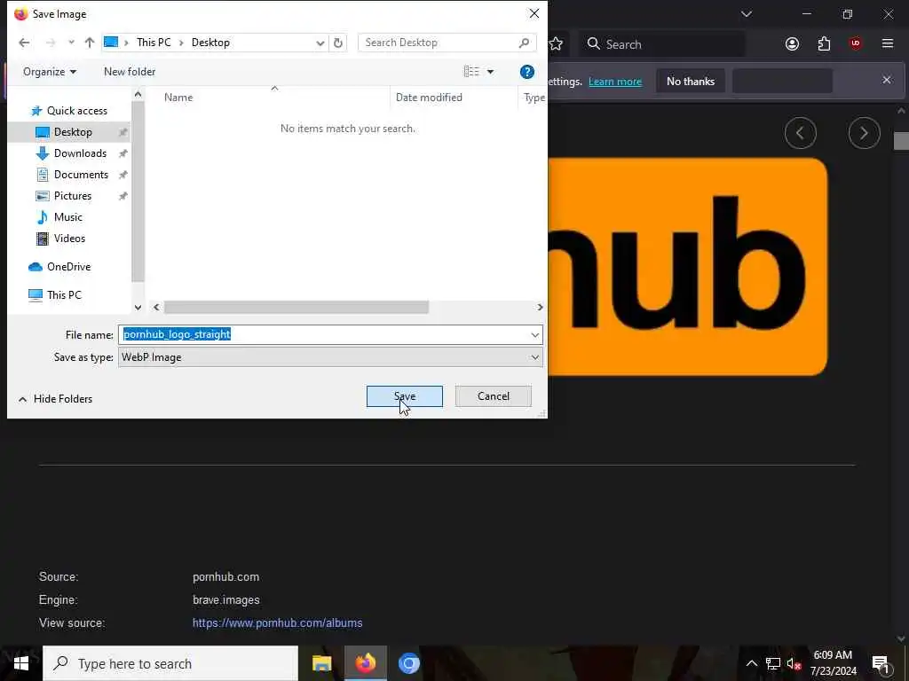This screenshot has width=909, height=681.
Task: Open view options dropdown arrow
Action: [x=490, y=72]
